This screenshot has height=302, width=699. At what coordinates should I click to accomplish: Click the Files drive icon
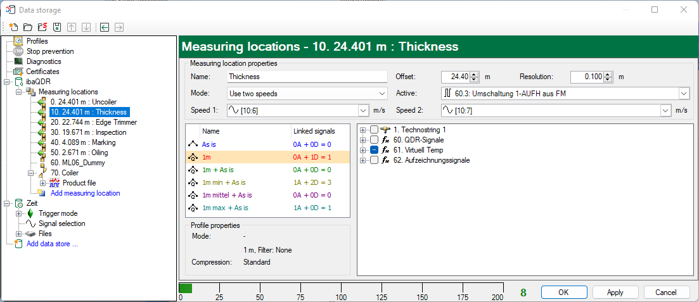(30, 234)
